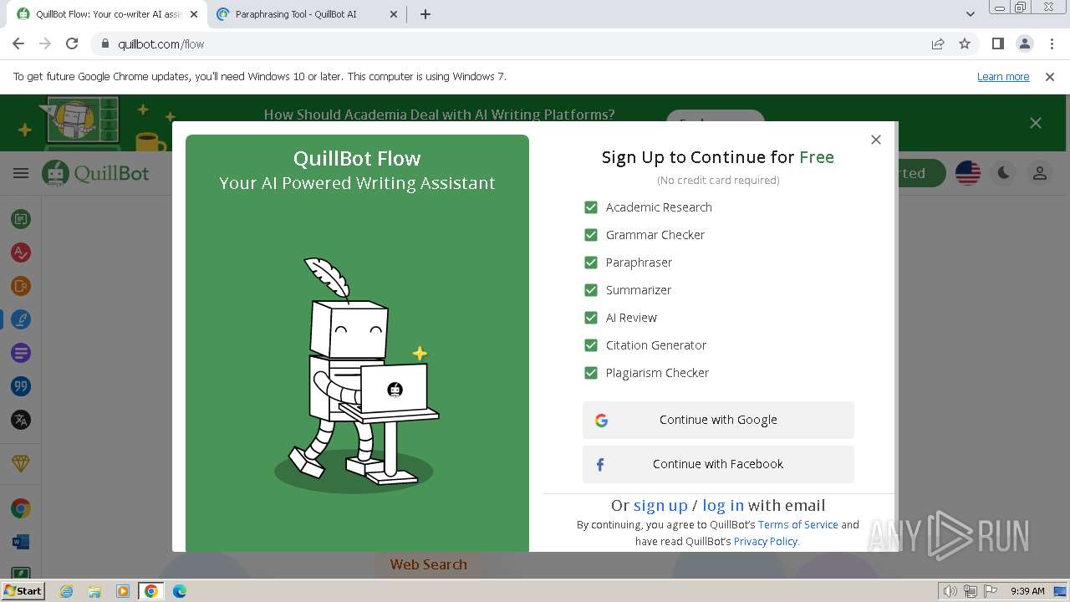Open the QuillBot account profile icon

pos(1039,173)
